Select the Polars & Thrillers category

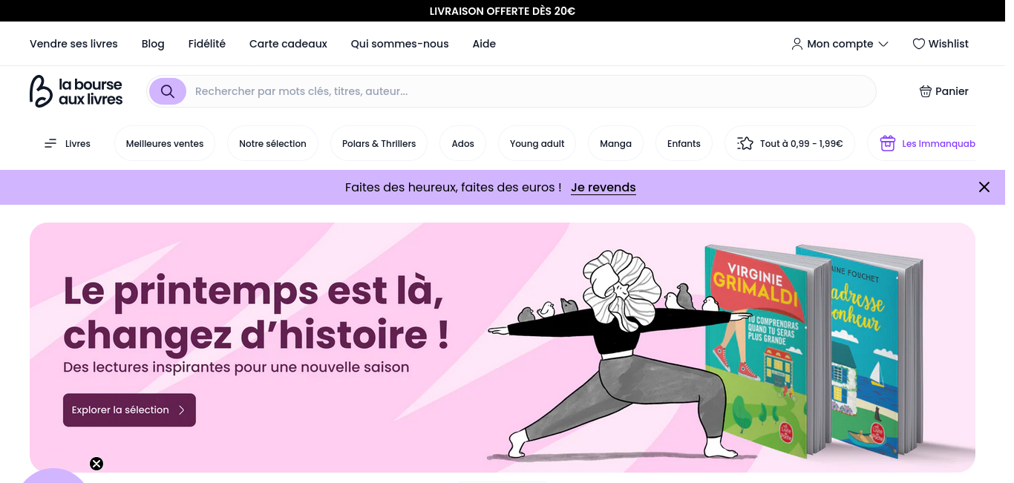point(379,143)
